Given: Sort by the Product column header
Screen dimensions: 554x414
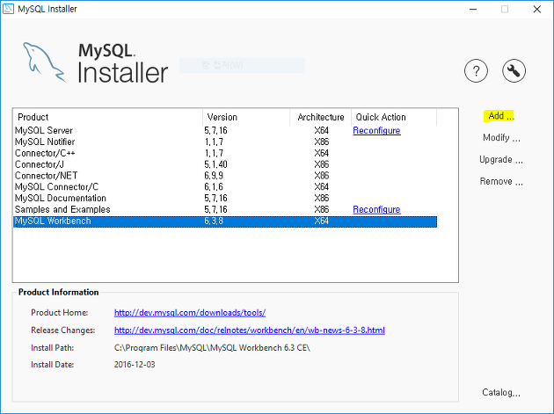Looking at the screenshot, I should point(108,117).
